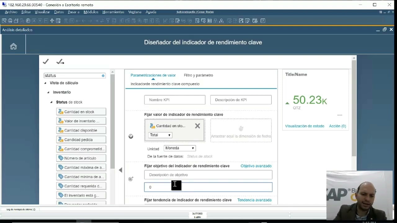Open the Total aggregation dropdown
Image resolution: width=397 pixels, height=223 pixels.
(x=160, y=135)
